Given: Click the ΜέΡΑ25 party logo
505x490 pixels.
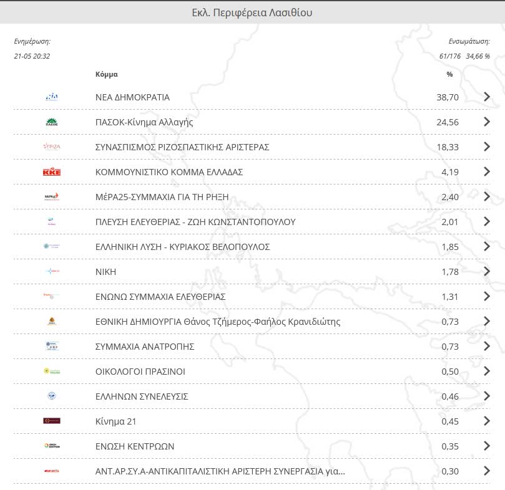Looking at the screenshot, I should pyautogui.click(x=52, y=196).
